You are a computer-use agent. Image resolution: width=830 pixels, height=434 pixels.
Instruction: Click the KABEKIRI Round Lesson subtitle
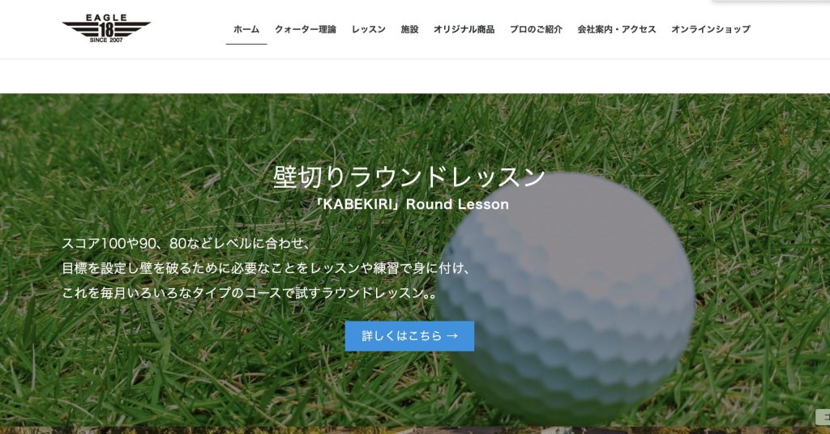click(410, 204)
